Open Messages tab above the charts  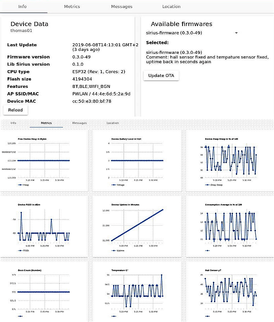pos(79,123)
